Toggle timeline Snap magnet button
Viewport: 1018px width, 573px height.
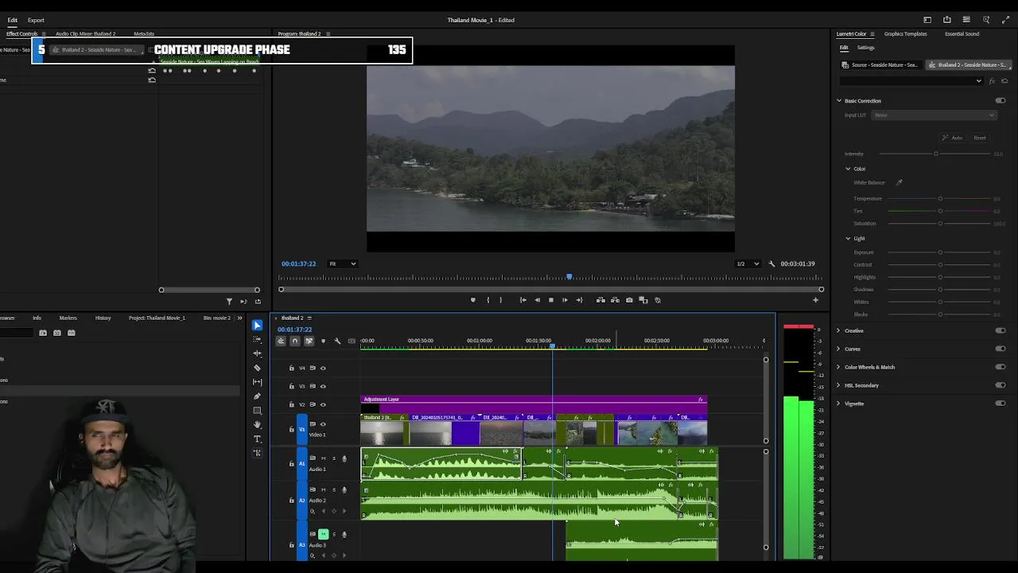click(x=295, y=341)
